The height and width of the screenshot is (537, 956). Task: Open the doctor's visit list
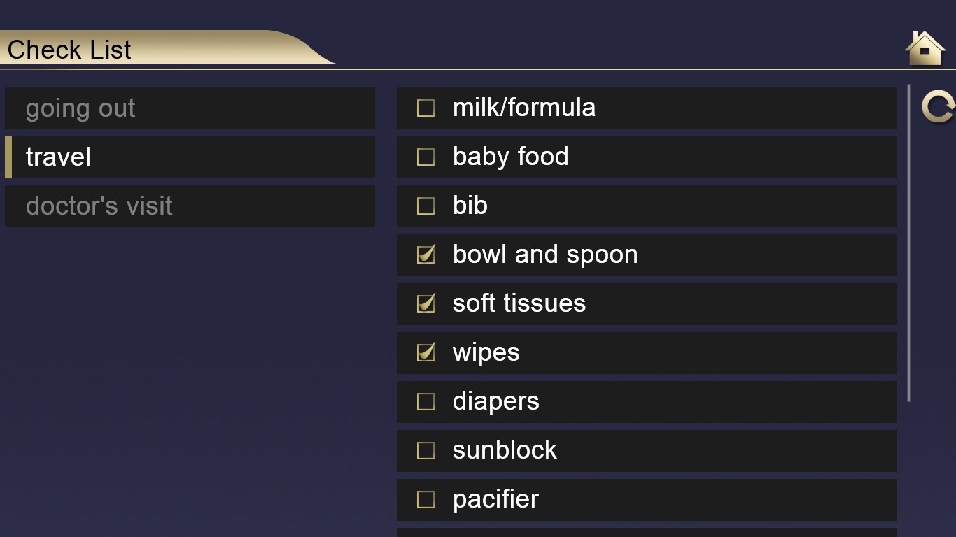(x=190, y=206)
